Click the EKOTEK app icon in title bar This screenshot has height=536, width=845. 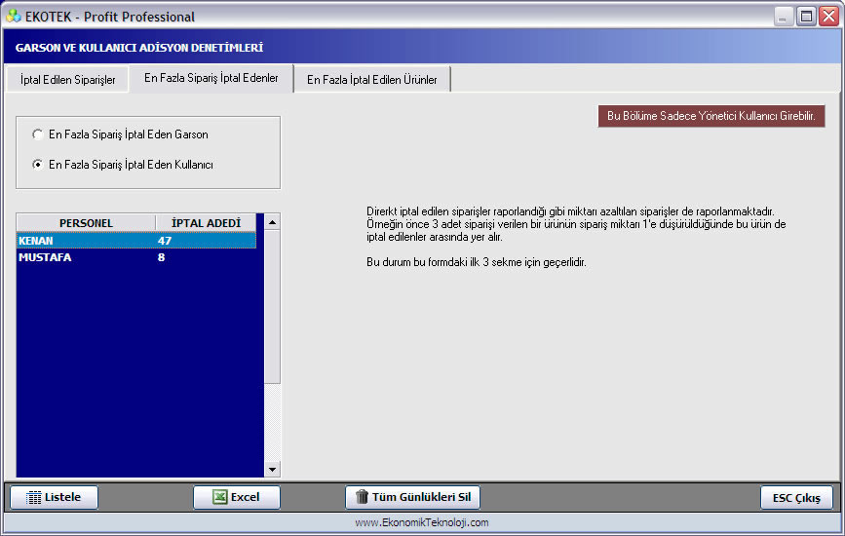click(x=14, y=17)
